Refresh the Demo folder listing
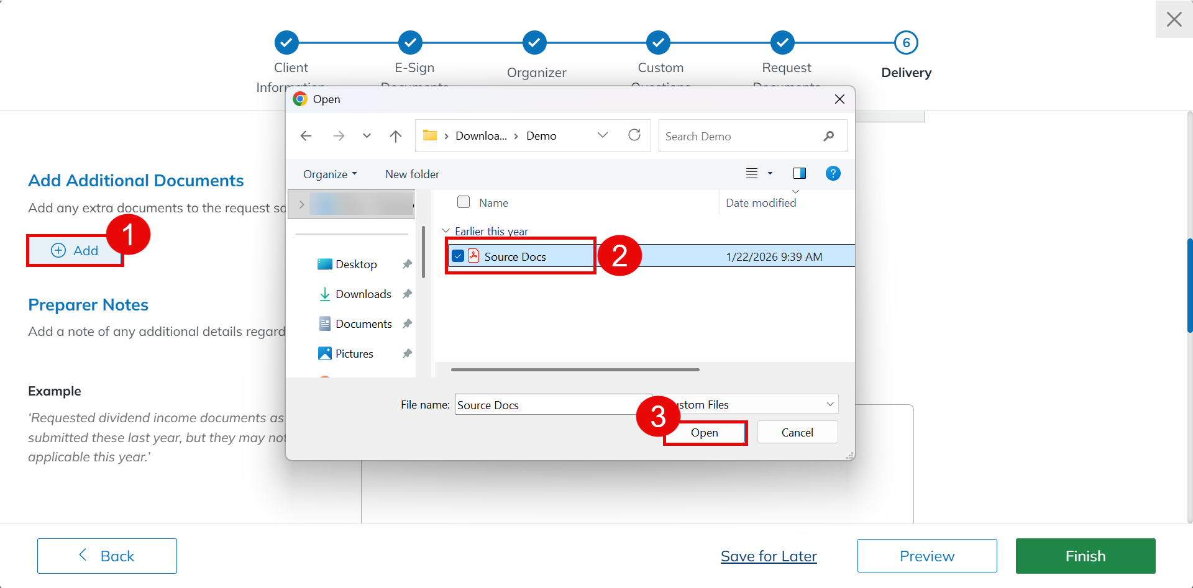 (x=634, y=135)
